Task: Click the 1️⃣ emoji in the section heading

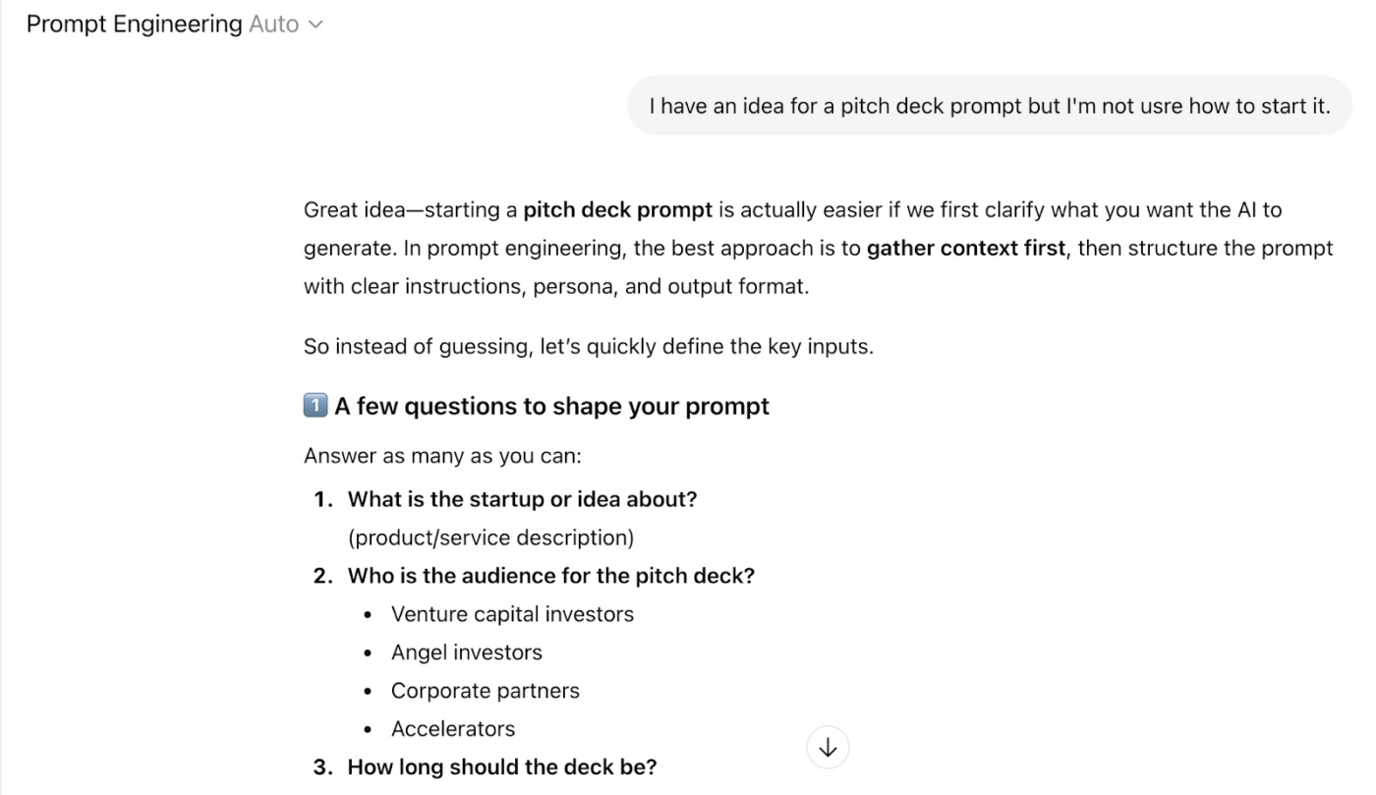Action: 314,405
